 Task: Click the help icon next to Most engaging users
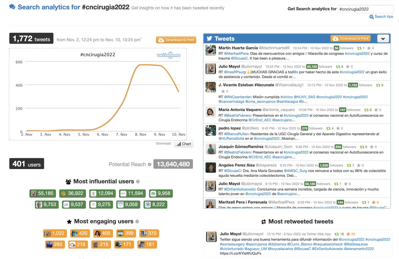137,221
